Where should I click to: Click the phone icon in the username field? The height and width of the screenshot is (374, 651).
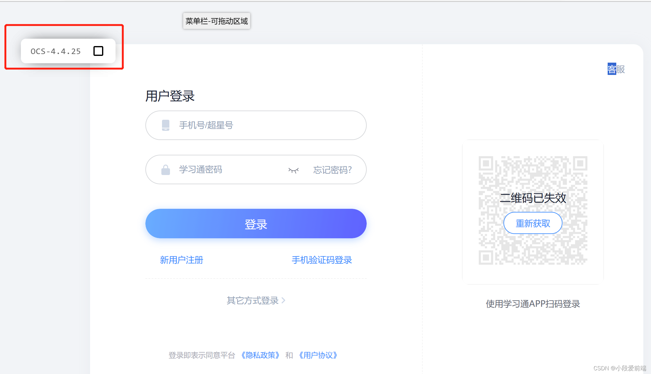(166, 125)
